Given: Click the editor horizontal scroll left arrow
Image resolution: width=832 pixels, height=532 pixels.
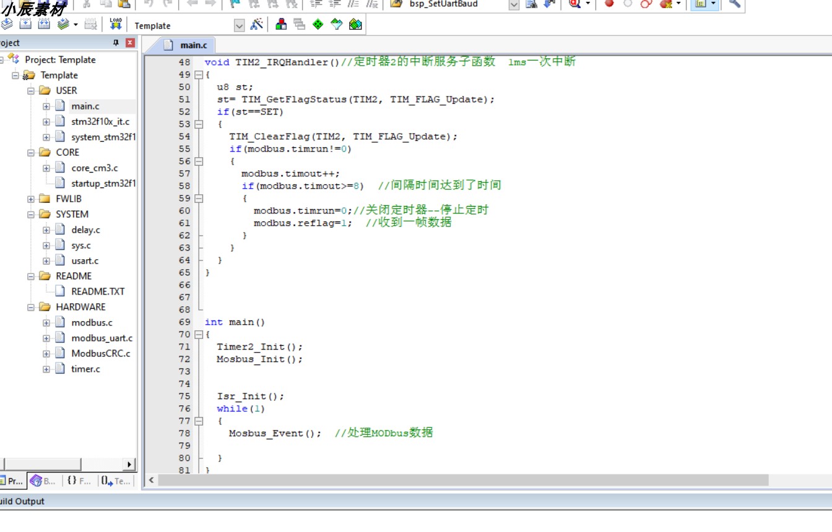Looking at the screenshot, I should [x=152, y=480].
